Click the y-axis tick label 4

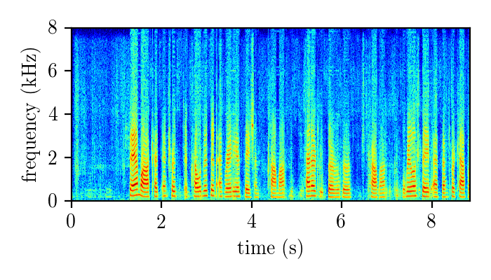[53, 114]
